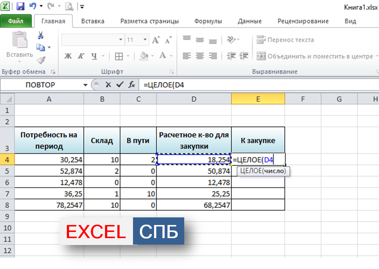Switch to the Формулы tab
Screen dimensions: 379x269
(208, 21)
